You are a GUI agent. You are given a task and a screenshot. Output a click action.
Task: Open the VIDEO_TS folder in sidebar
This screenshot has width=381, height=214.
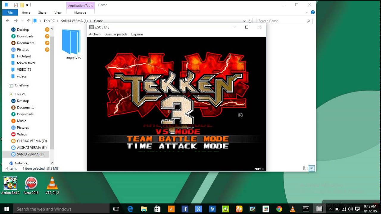point(24,70)
